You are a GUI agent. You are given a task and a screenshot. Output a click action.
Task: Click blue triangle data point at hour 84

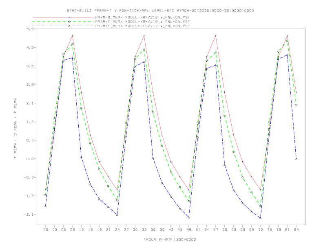296,159
